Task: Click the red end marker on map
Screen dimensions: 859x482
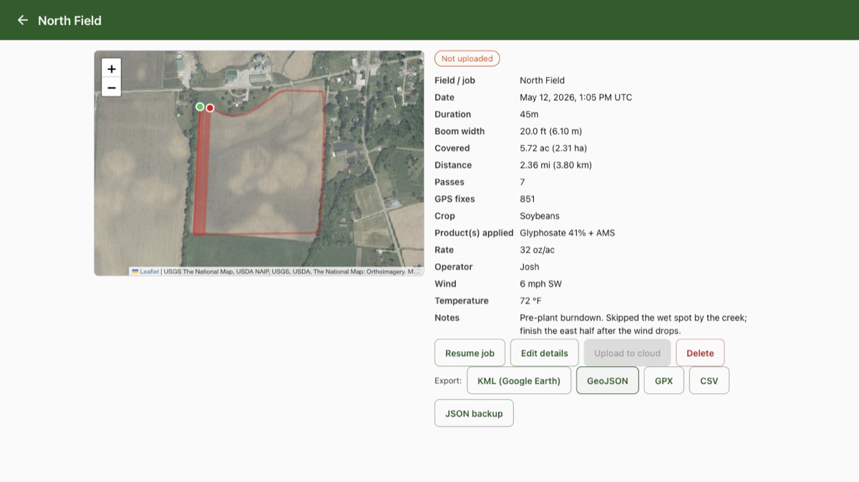Action: coord(210,108)
